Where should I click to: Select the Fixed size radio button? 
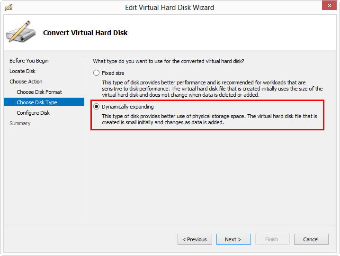97,73
